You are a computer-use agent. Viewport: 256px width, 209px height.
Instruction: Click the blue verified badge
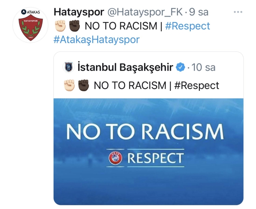tap(181, 68)
